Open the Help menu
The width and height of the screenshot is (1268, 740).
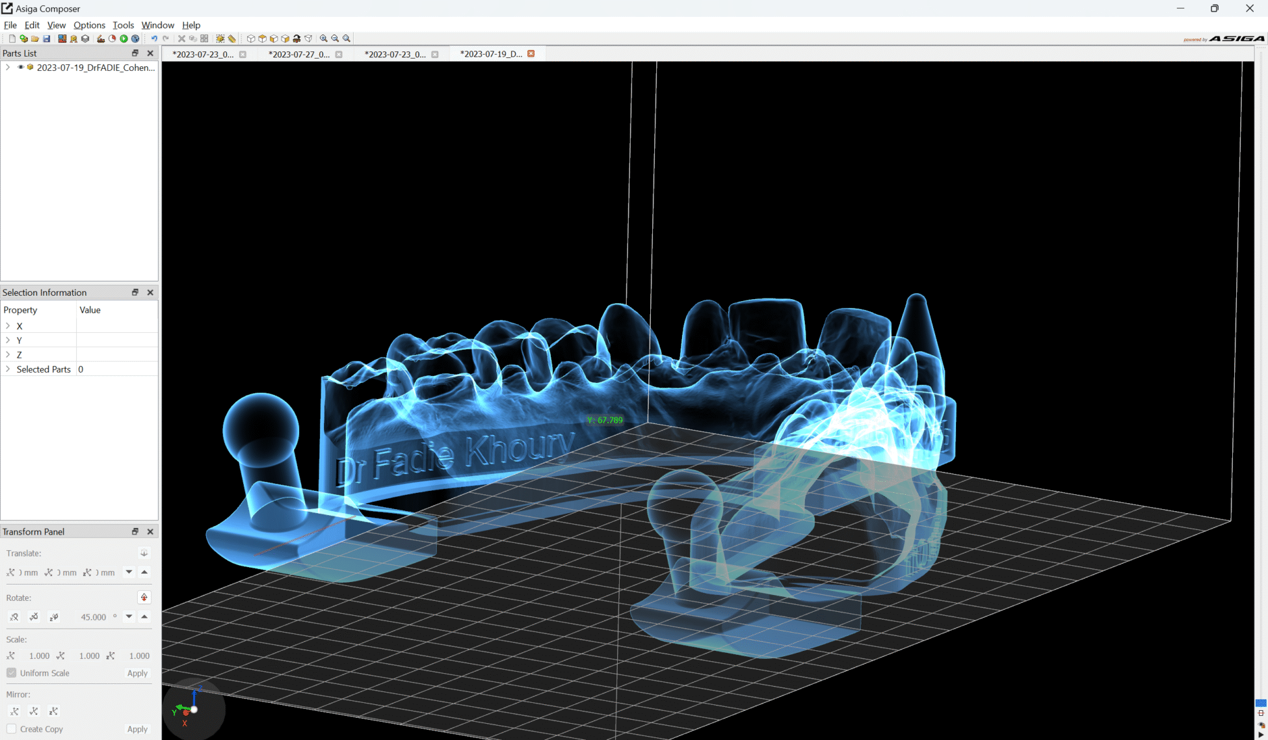[191, 25]
